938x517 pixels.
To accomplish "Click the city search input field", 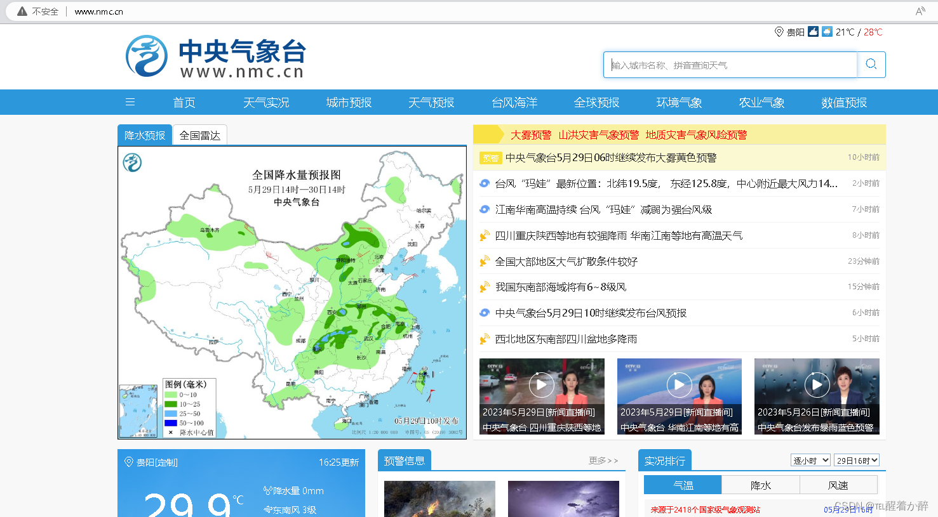I will [x=730, y=65].
